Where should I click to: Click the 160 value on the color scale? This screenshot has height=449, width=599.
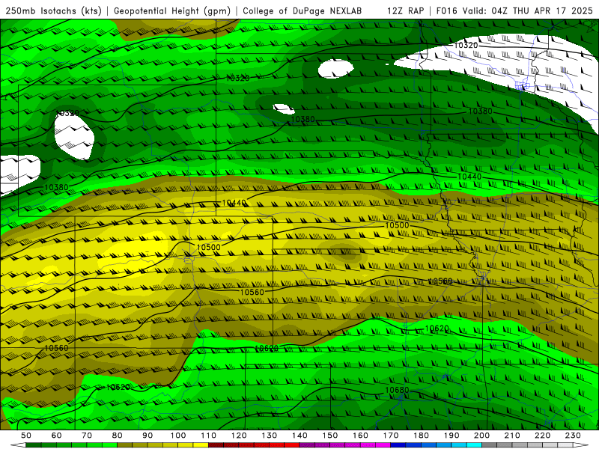click(x=360, y=436)
